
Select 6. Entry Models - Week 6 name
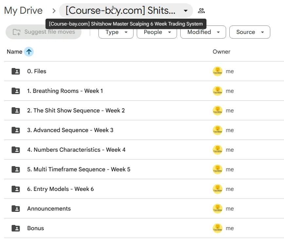pyautogui.click(x=61, y=189)
